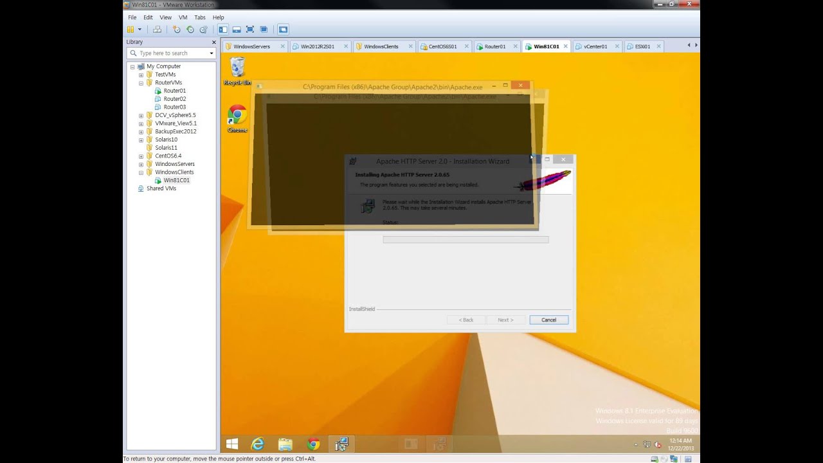Open File Explorer from the taskbar
Viewport: 823px width, 463px height.
pos(285,444)
